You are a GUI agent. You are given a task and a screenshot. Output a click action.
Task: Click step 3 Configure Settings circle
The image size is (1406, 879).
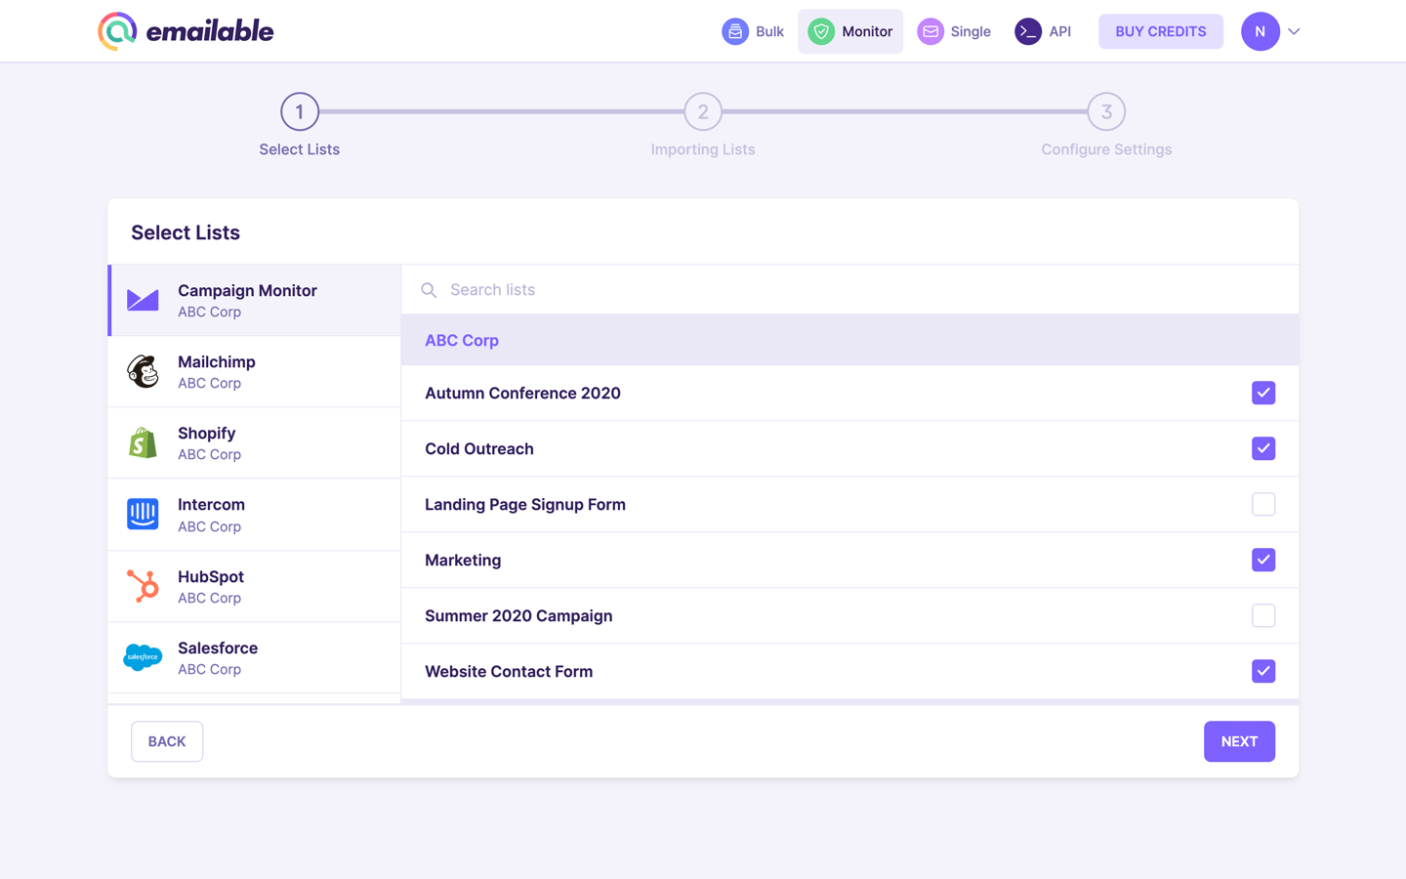point(1106,111)
